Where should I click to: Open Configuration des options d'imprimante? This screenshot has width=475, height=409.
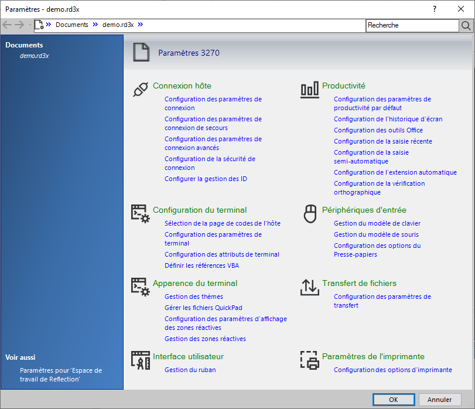393,370
